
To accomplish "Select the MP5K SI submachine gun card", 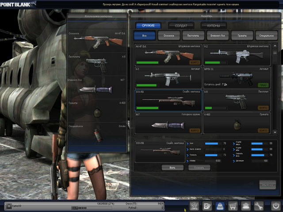I will click(237, 77).
